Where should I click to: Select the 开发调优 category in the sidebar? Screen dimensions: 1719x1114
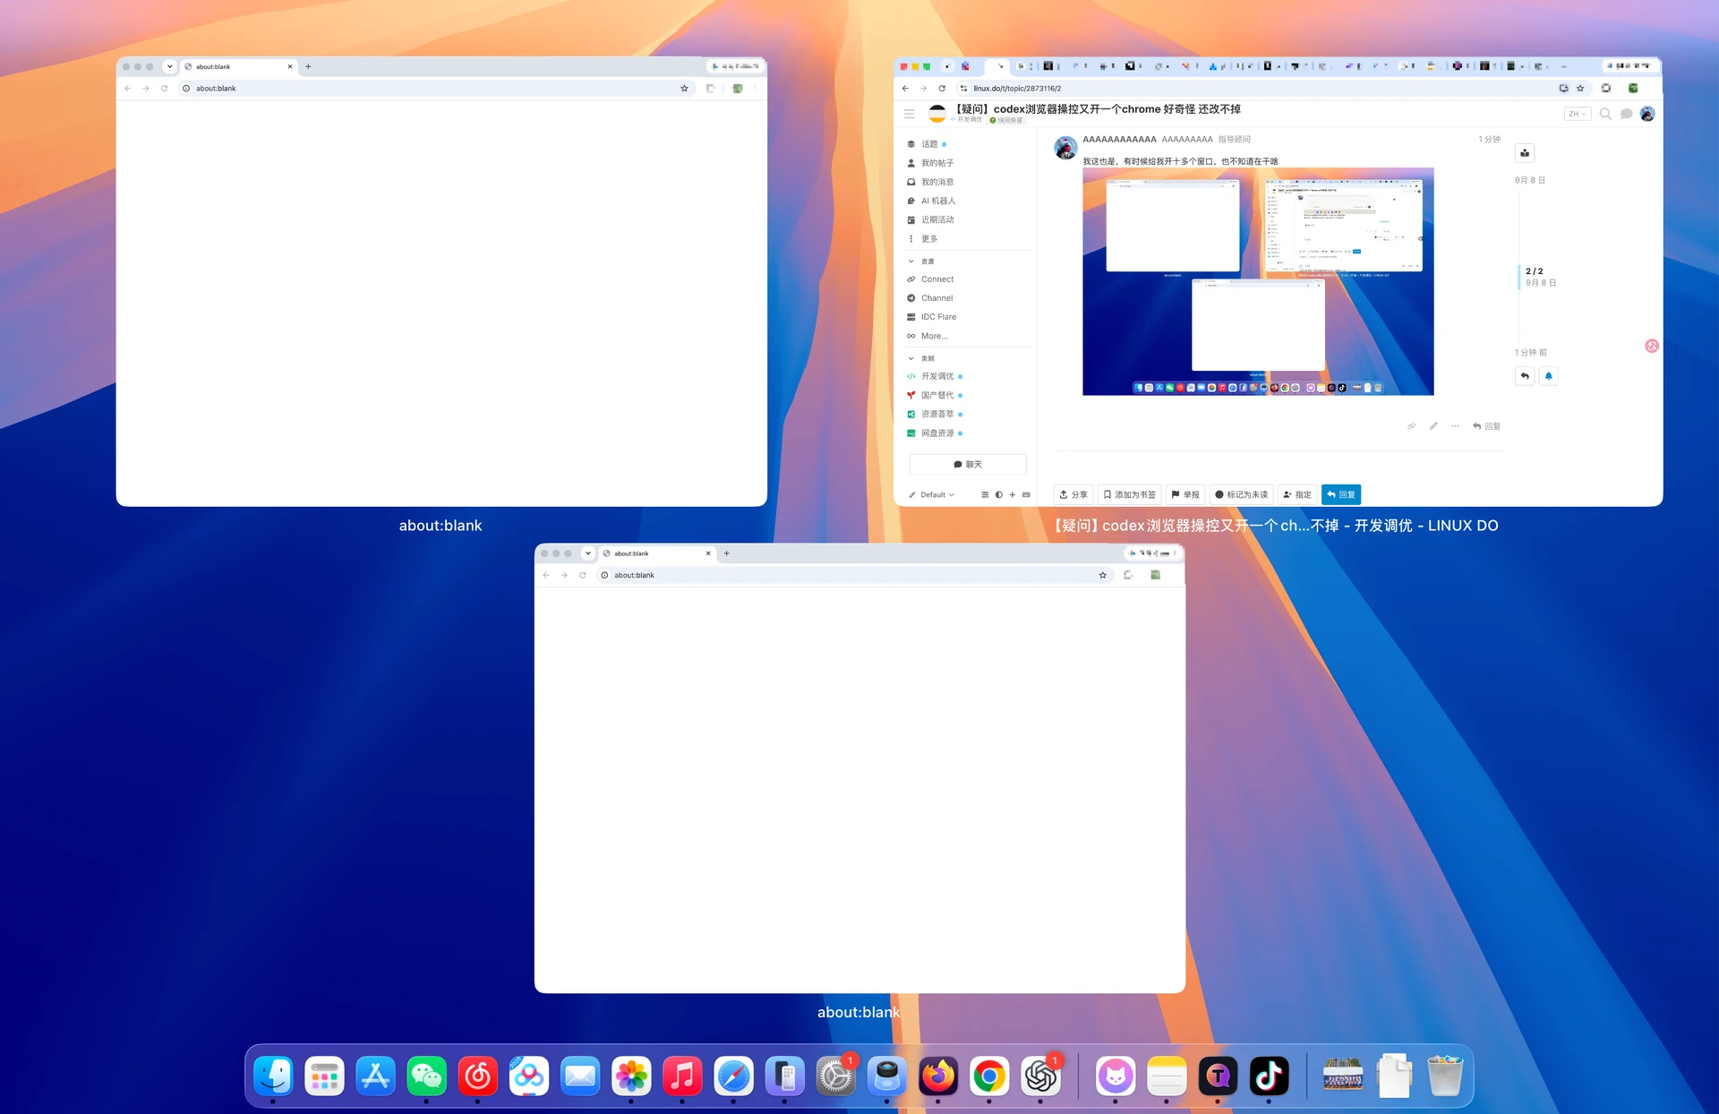937,376
